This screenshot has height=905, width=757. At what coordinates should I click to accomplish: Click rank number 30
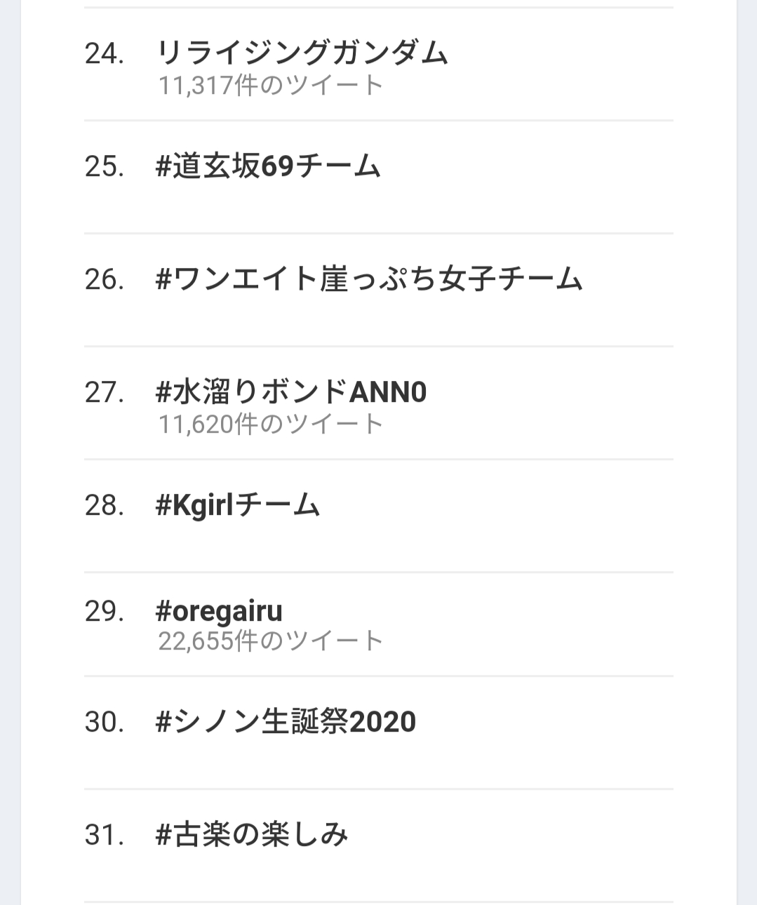coord(105,722)
